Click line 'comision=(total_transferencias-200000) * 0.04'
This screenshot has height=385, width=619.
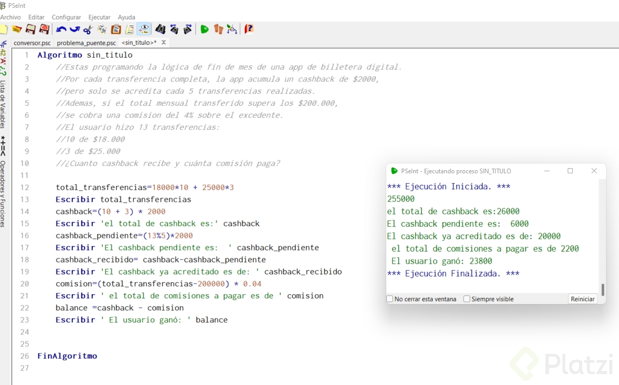pos(158,284)
